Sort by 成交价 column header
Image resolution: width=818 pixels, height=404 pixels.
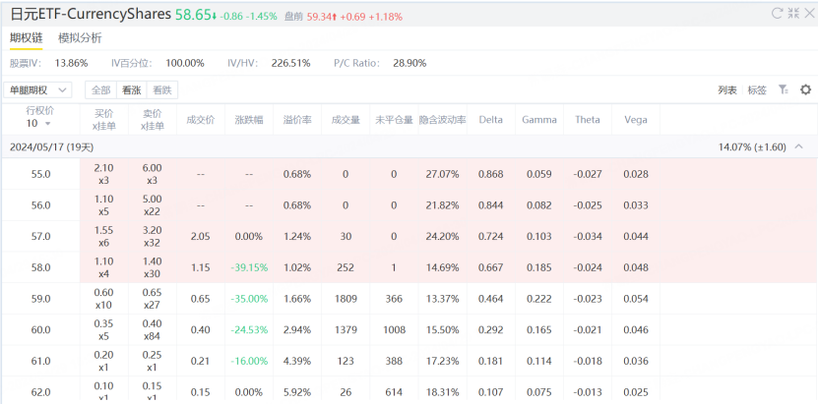(x=201, y=120)
